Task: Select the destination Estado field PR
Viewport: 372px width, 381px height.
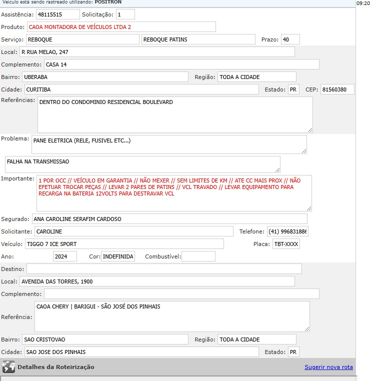Action: (x=293, y=352)
